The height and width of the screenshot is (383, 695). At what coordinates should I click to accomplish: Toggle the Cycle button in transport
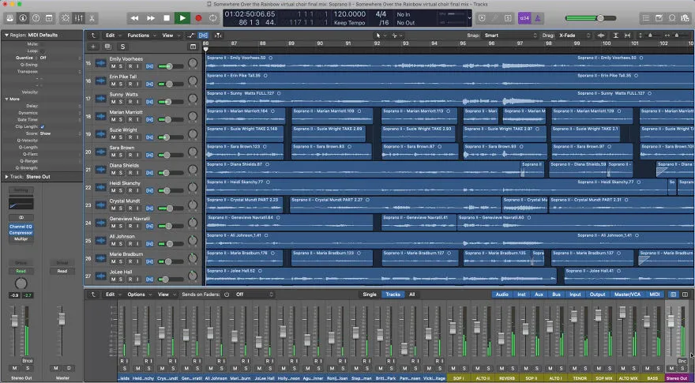tap(213, 18)
